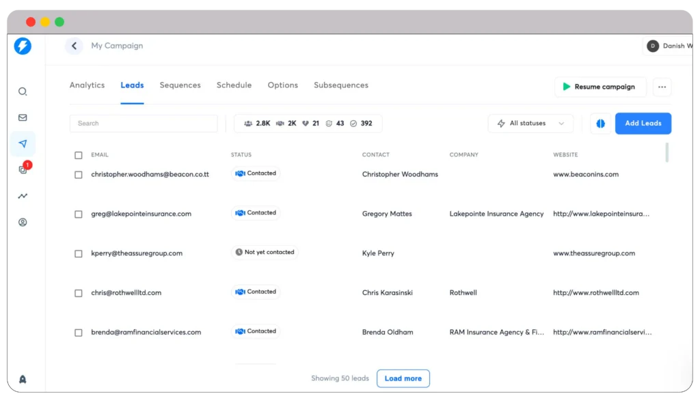Select the campaigns paper plane icon
Image resolution: width=700 pixels, height=394 pixels.
tap(23, 144)
